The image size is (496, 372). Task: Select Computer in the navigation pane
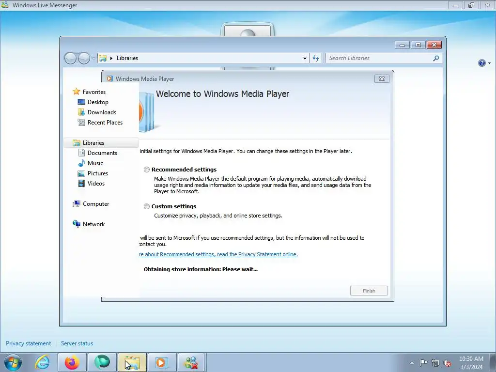click(x=96, y=204)
